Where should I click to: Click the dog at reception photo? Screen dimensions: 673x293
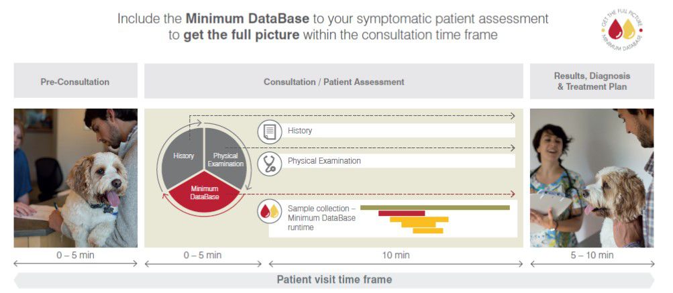click(x=76, y=178)
